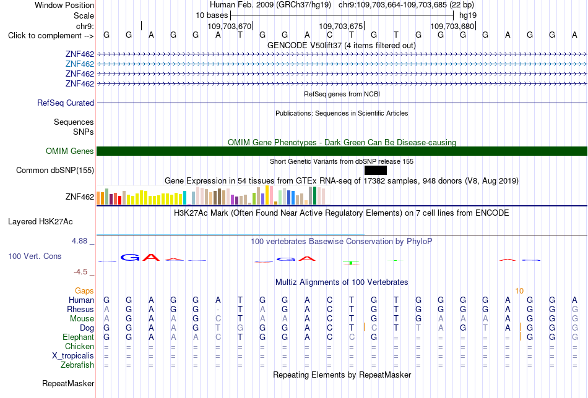
Task: Select the black dbSNP variant block
Action: (x=375, y=171)
